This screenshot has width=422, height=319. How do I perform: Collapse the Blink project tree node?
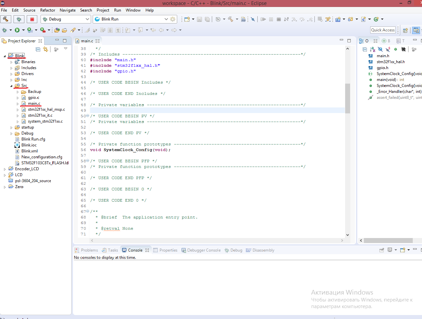tap(5, 56)
